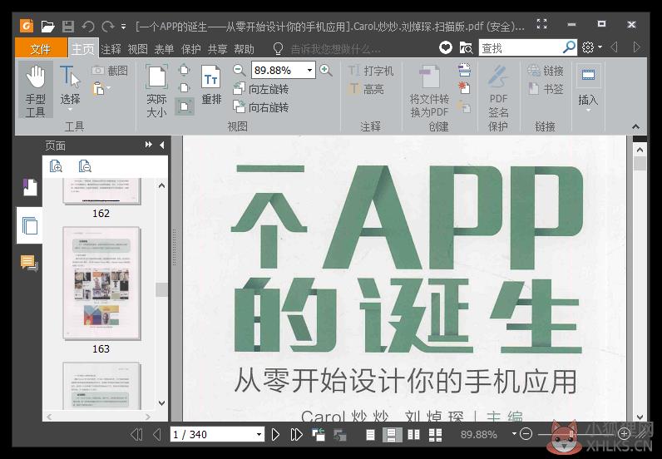Switch to the 帮助 ribbon tab
The height and width of the screenshot is (459, 662).
244,49
